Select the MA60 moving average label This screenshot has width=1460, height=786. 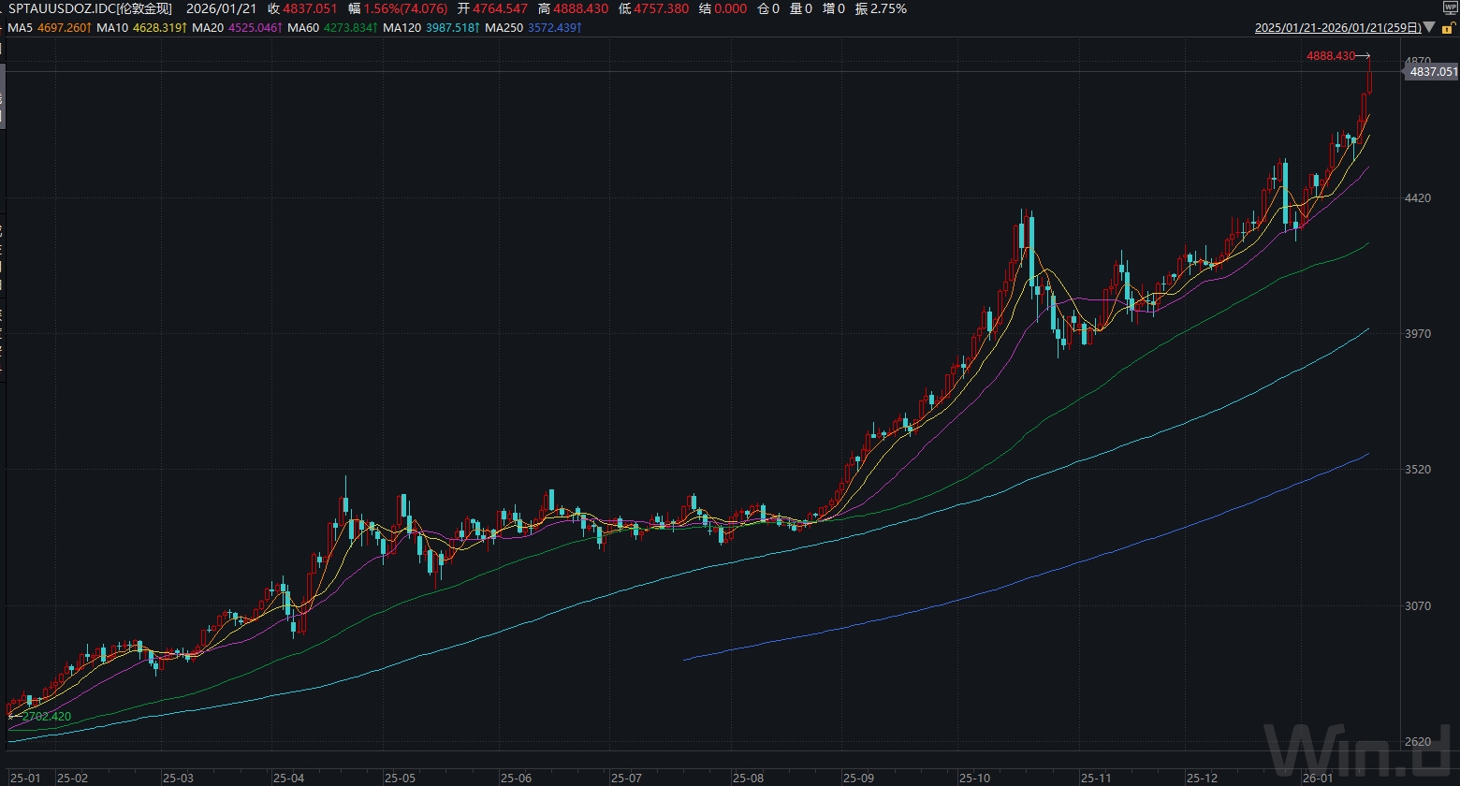303,28
